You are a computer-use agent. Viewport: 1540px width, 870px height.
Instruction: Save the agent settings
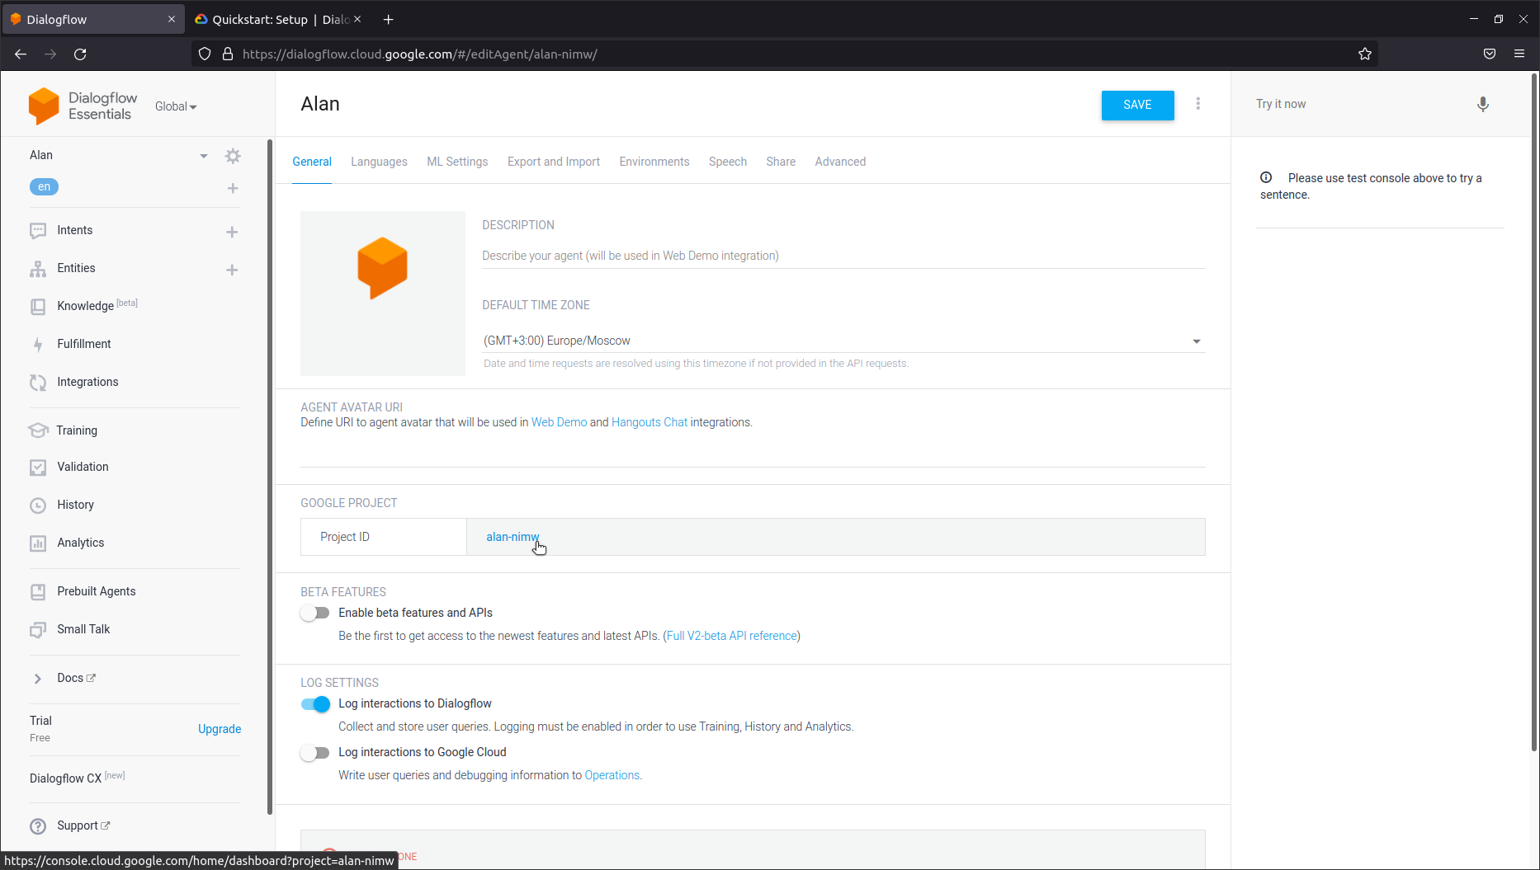[x=1136, y=105]
